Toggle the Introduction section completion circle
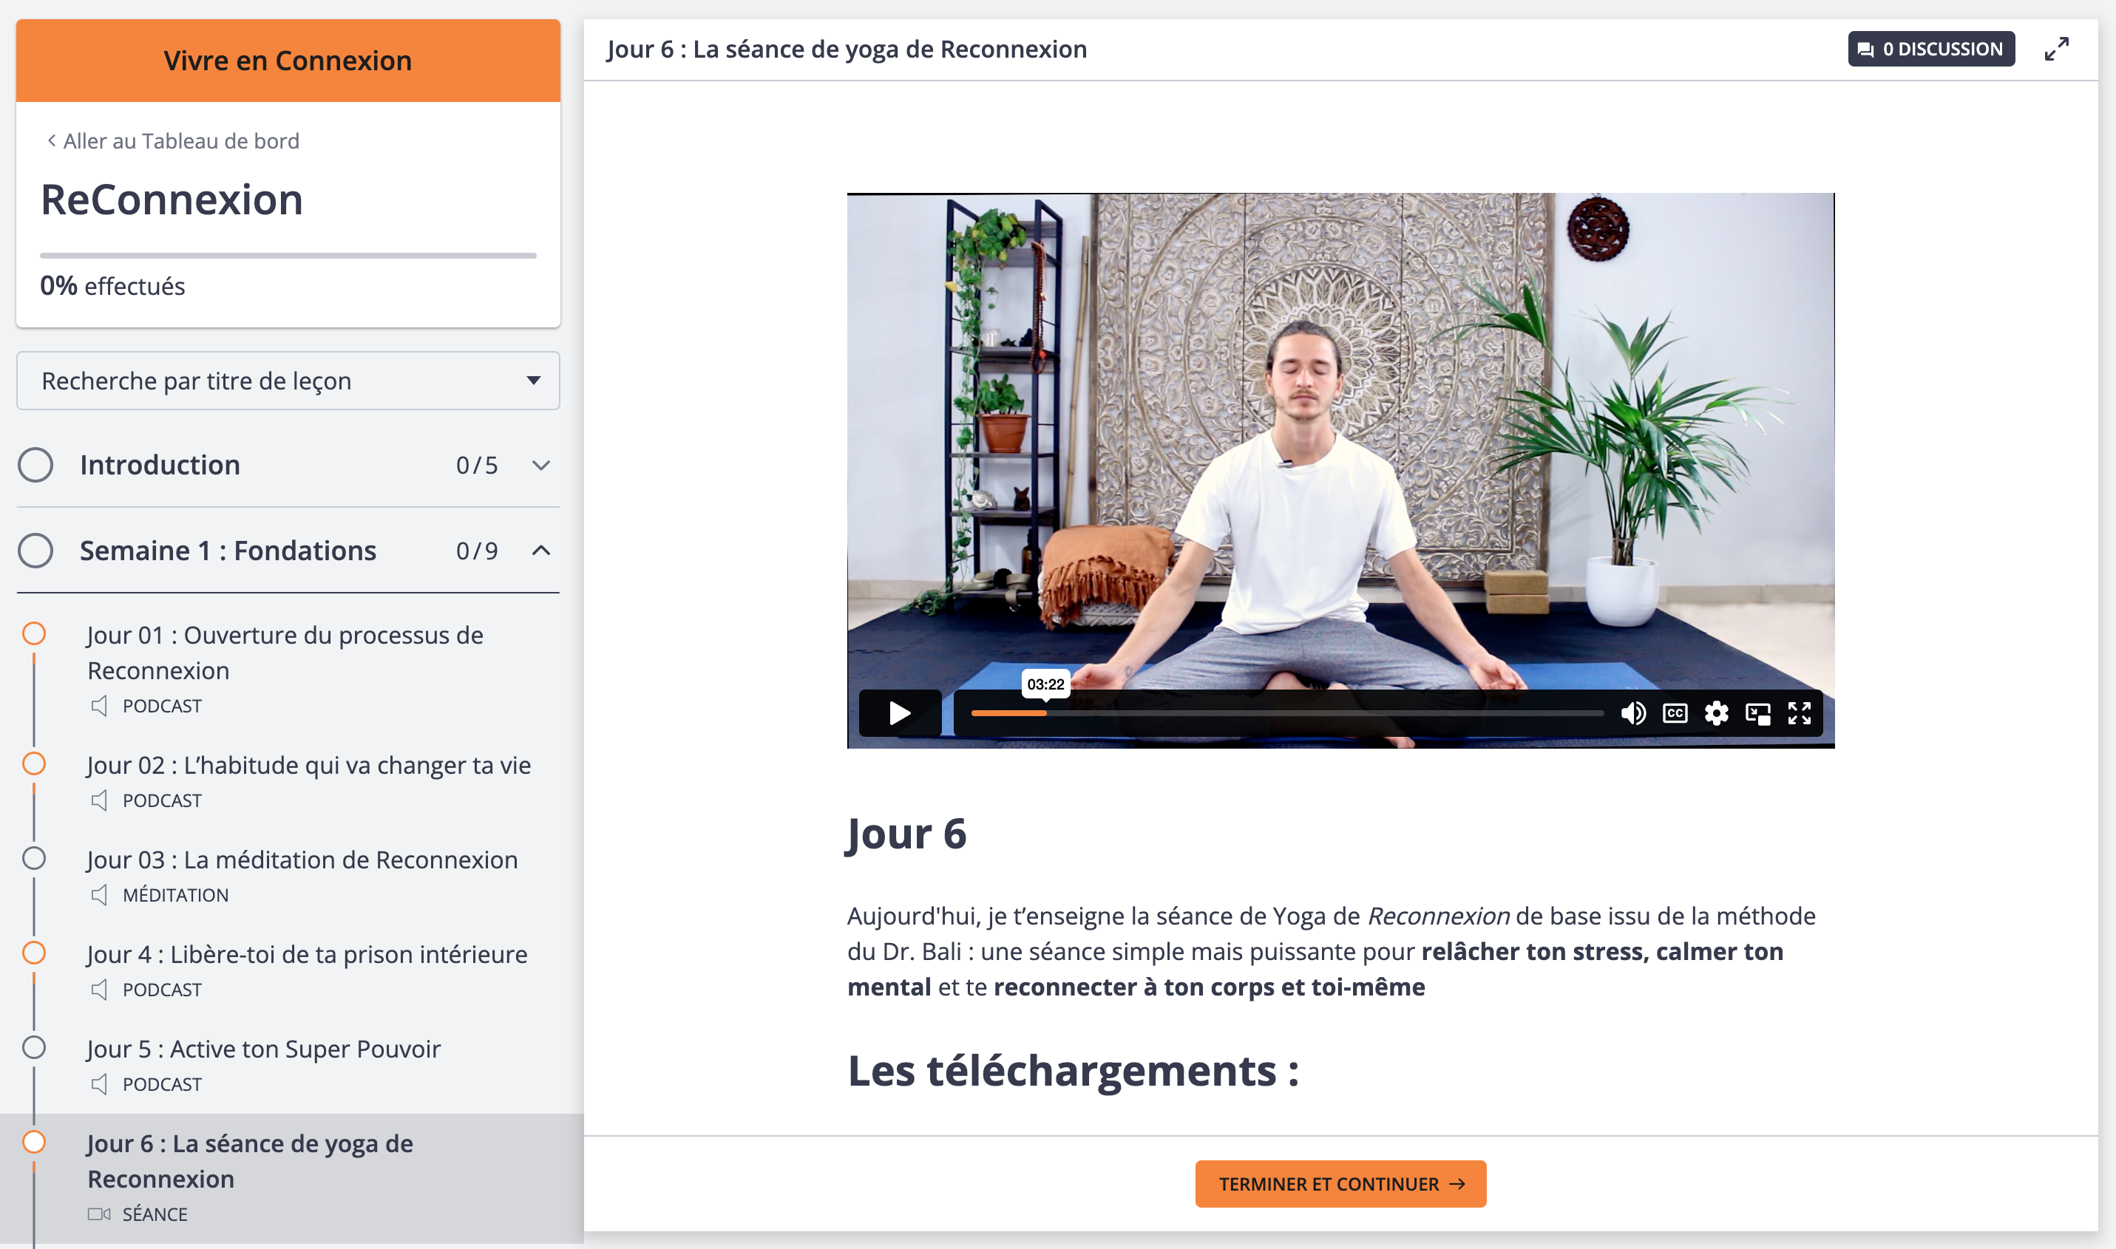2116x1249 pixels. click(x=35, y=465)
